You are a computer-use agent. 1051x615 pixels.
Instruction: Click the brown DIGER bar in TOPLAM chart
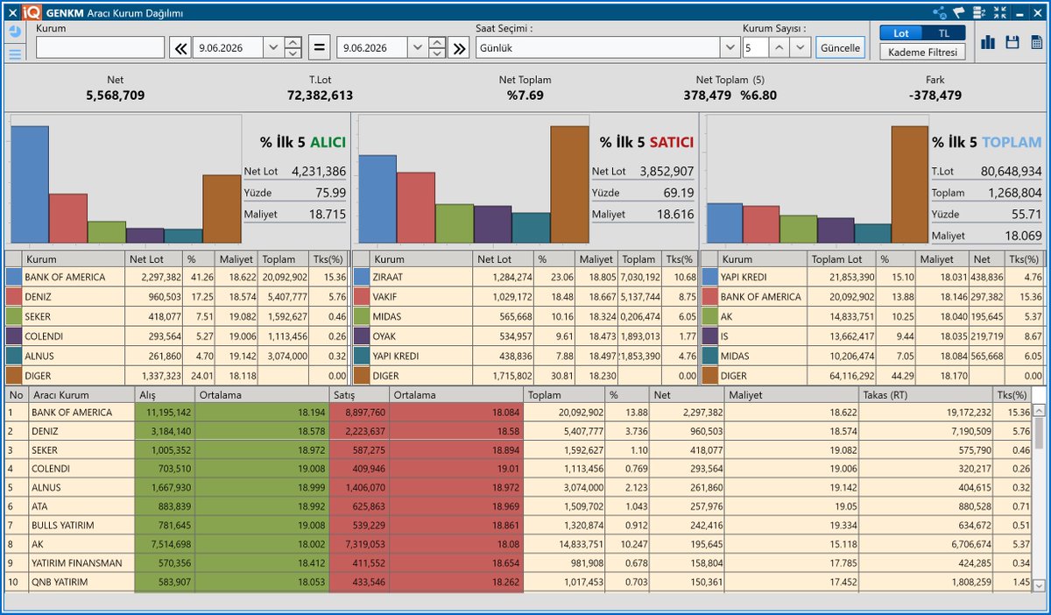click(911, 185)
